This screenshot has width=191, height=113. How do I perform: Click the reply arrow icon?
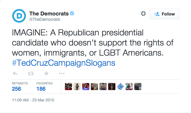[x=15, y=73]
